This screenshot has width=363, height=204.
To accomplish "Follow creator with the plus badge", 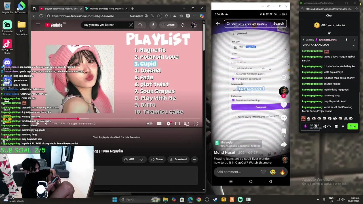I will [284, 96].
